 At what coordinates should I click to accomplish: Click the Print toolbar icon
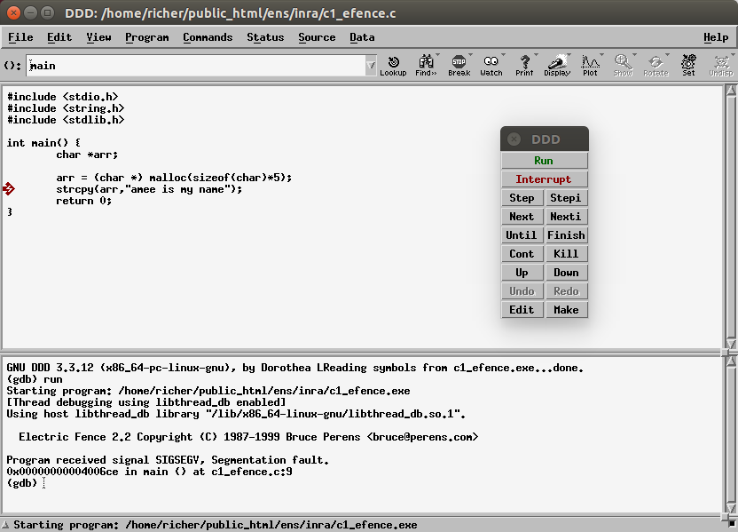pyautogui.click(x=524, y=65)
